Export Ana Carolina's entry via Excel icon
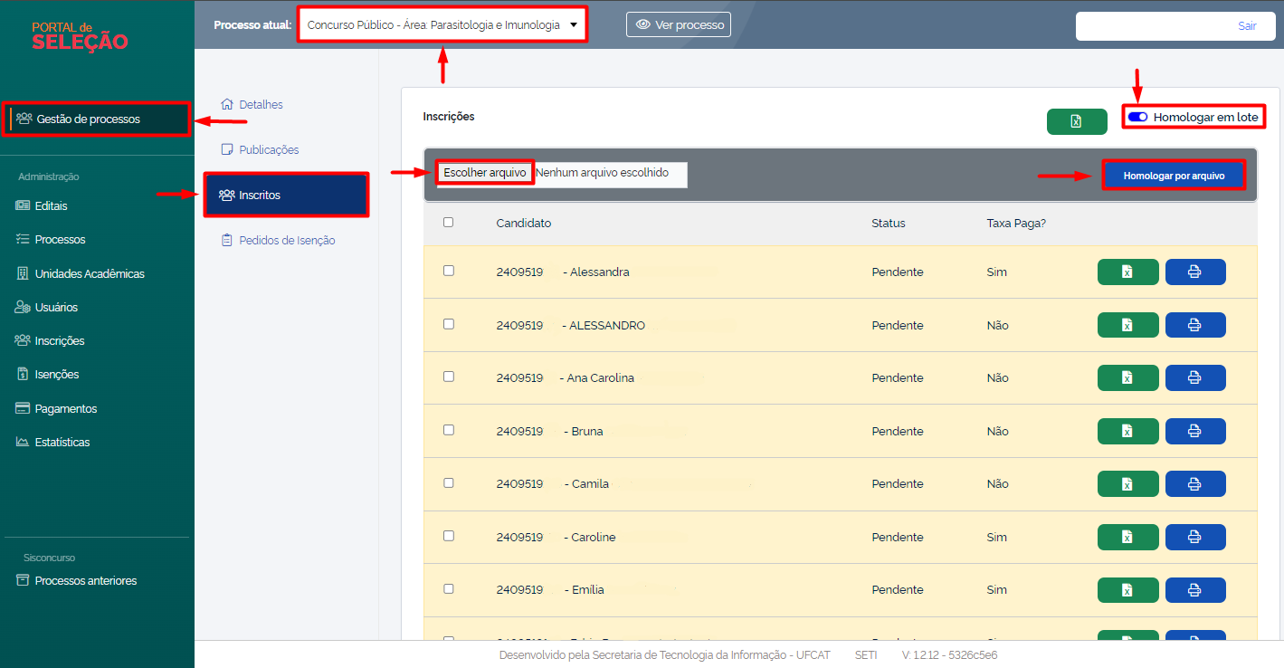The height and width of the screenshot is (668, 1284). point(1127,378)
